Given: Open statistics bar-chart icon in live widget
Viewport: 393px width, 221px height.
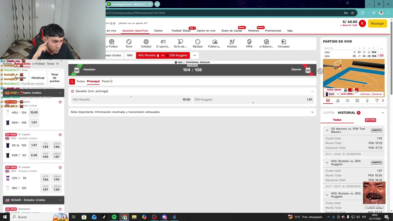Looking at the screenshot, I should (x=338, y=100).
